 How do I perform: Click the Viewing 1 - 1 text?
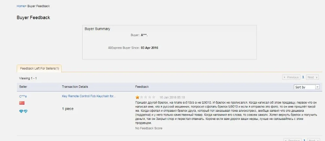click(28, 78)
